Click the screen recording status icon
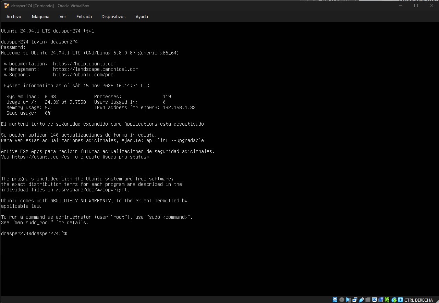Viewport: 439px width, 303px height. 381,300
